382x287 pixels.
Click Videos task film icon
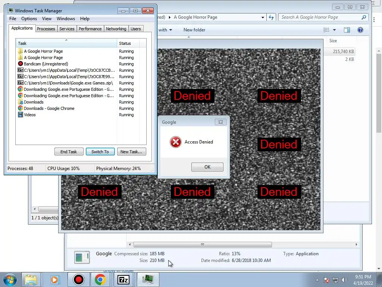(21, 114)
